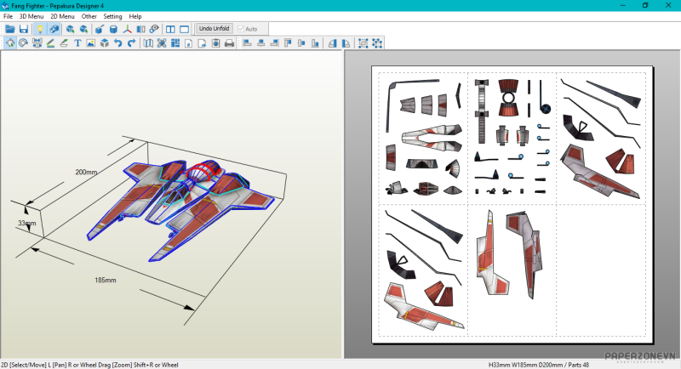This screenshot has height=369, width=681.
Task: Select the insert image icon
Action: pyautogui.click(x=91, y=43)
